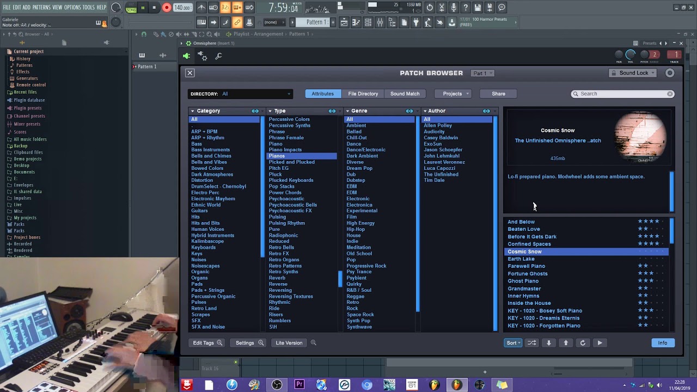Switch to the Attributes tab
The width and height of the screenshot is (697, 392).
323,94
